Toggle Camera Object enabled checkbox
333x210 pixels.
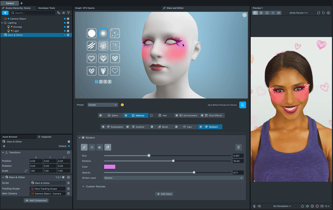tap(69, 18)
